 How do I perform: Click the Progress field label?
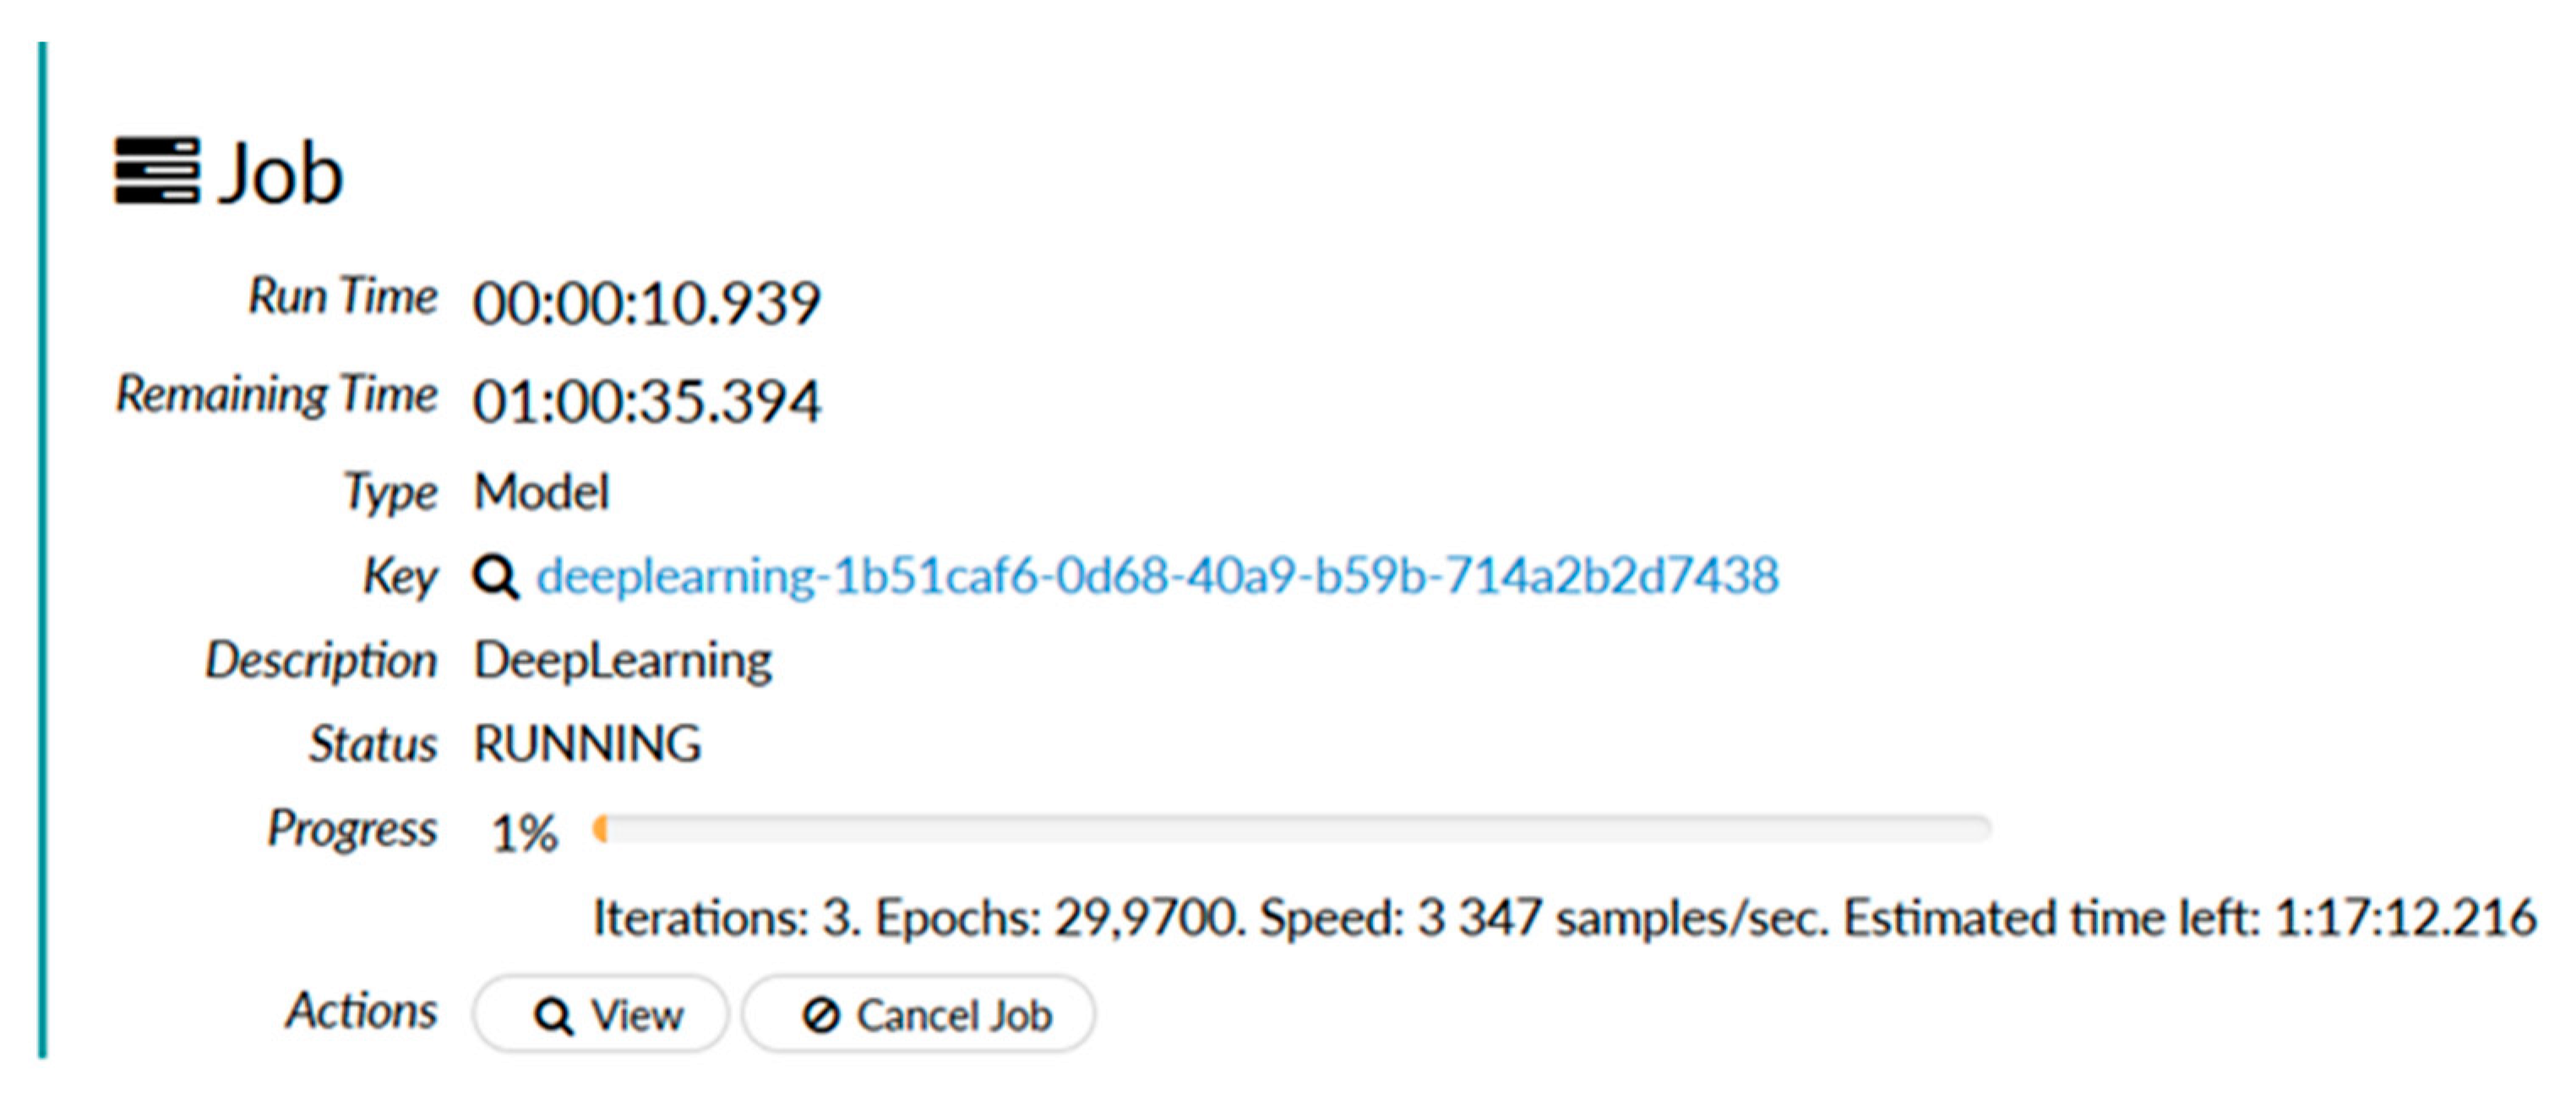(352, 829)
